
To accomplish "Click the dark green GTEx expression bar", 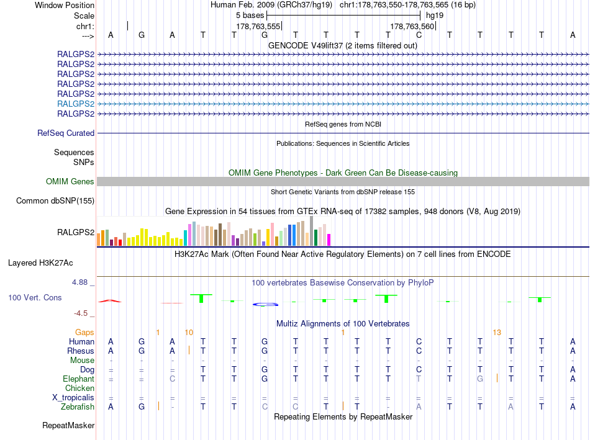I will click(x=315, y=238).
